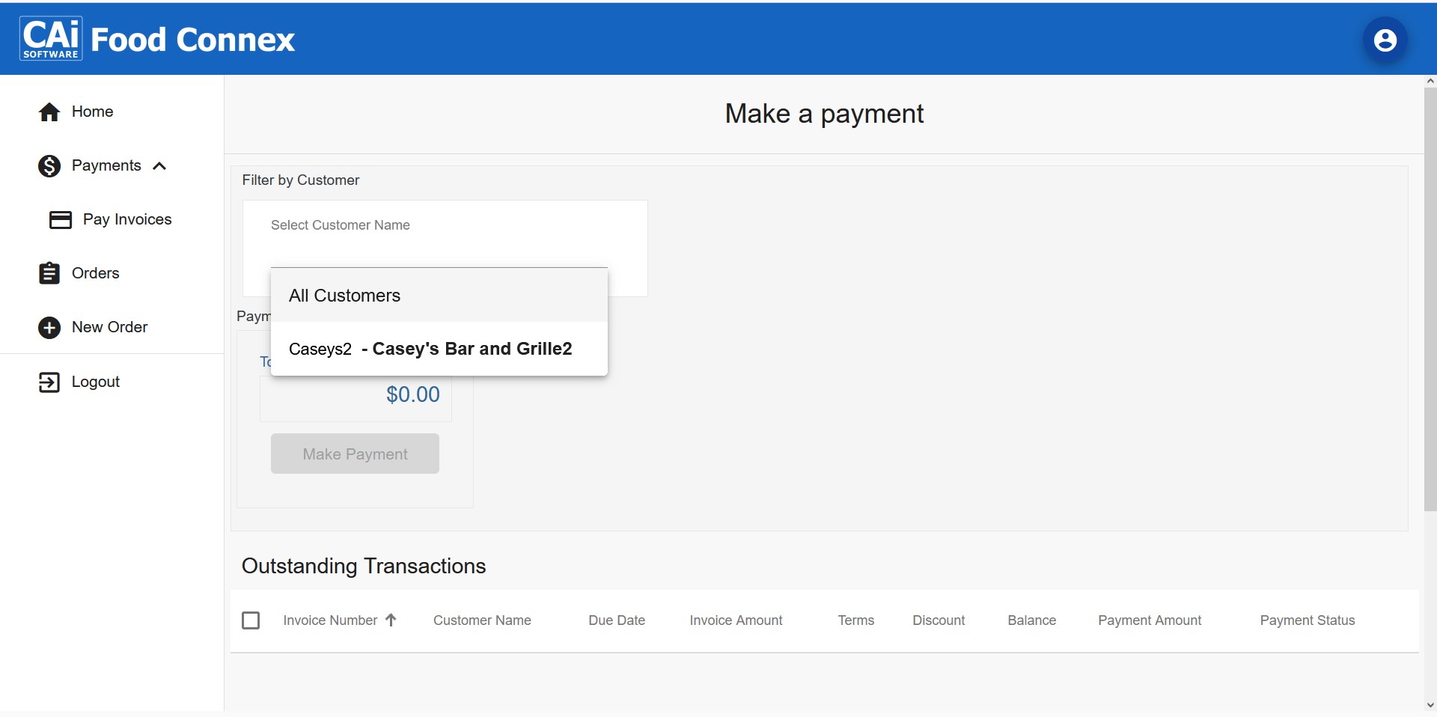This screenshot has height=717, width=1437.
Task: Click the Make a payment heading
Action: (x=824, y=114)
